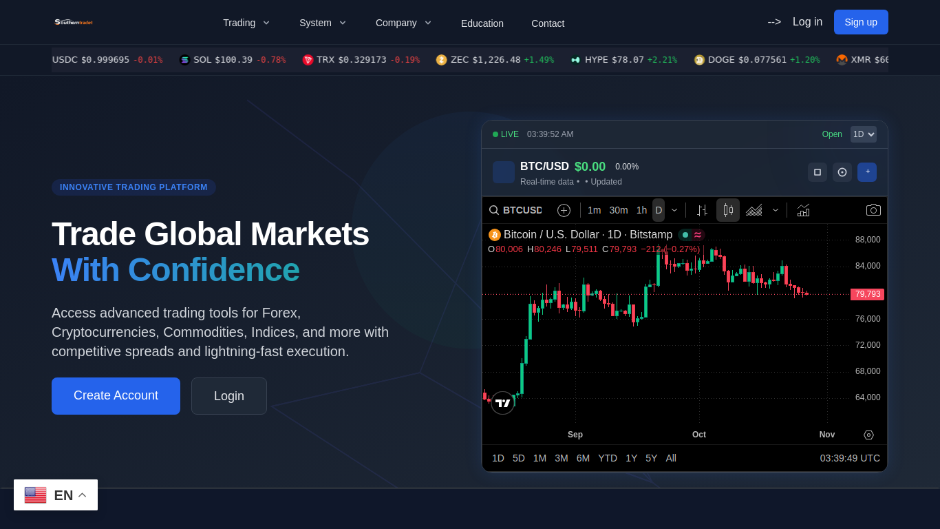Expand the timeframe chevron next to D

674,210
